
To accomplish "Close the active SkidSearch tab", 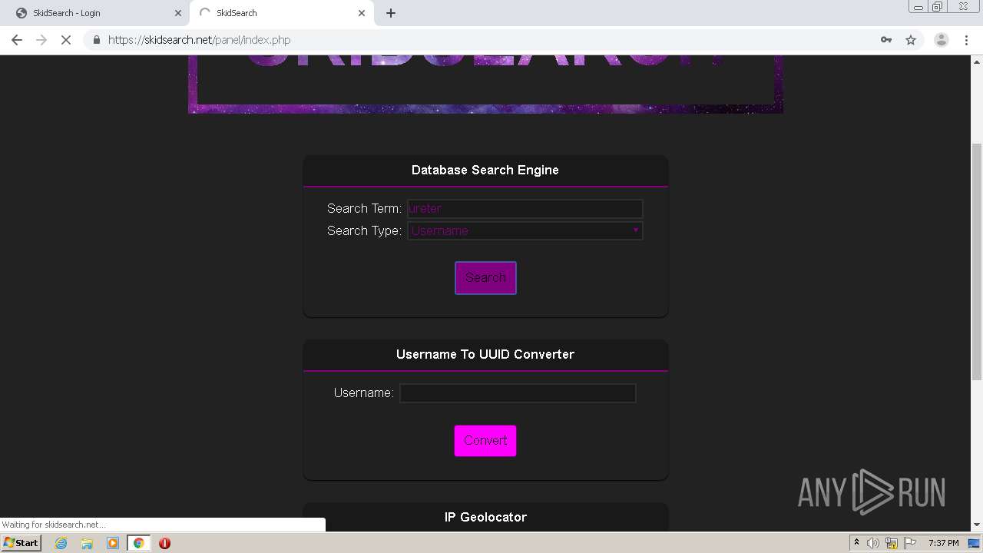I will tap(362, 13).
